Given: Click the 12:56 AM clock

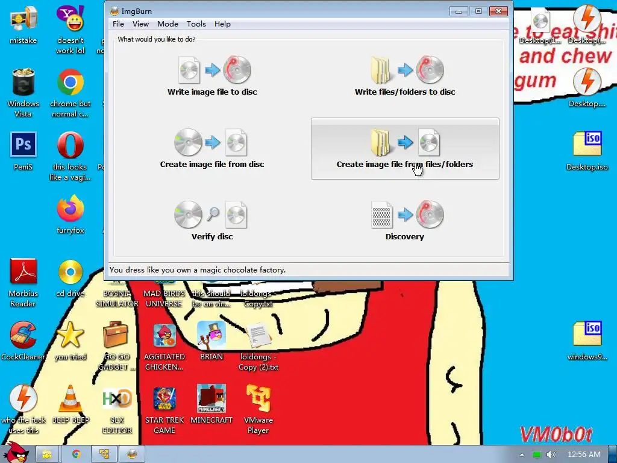Looking at the screenshot, I should [584, 455].
